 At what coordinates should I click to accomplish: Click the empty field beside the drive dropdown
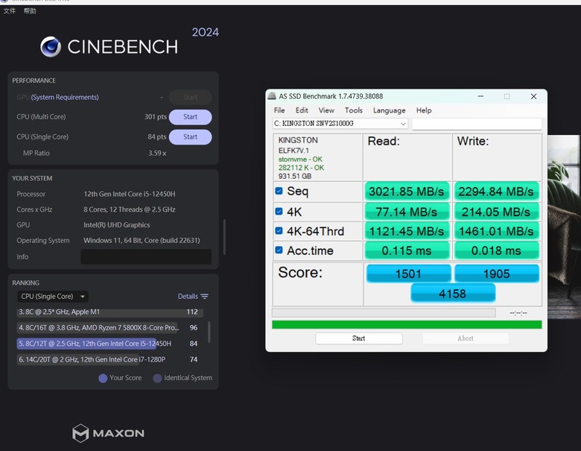[477, 124]
